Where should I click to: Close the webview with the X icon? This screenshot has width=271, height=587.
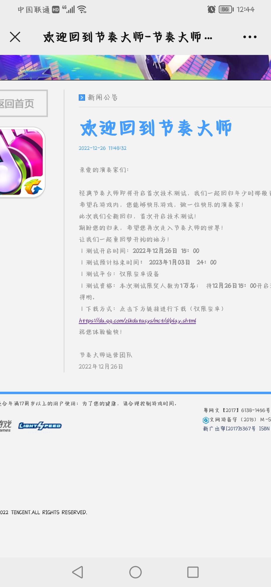pyautogui.click(x=15, y=37)
